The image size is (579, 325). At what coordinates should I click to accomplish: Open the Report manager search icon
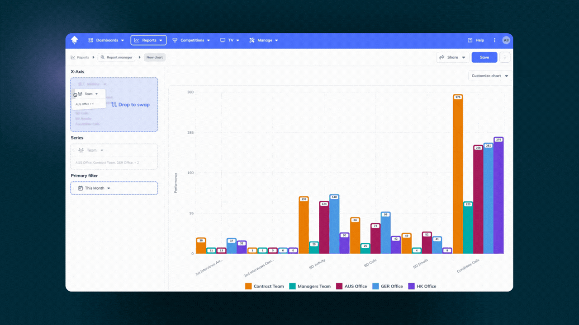coord(104,57)
